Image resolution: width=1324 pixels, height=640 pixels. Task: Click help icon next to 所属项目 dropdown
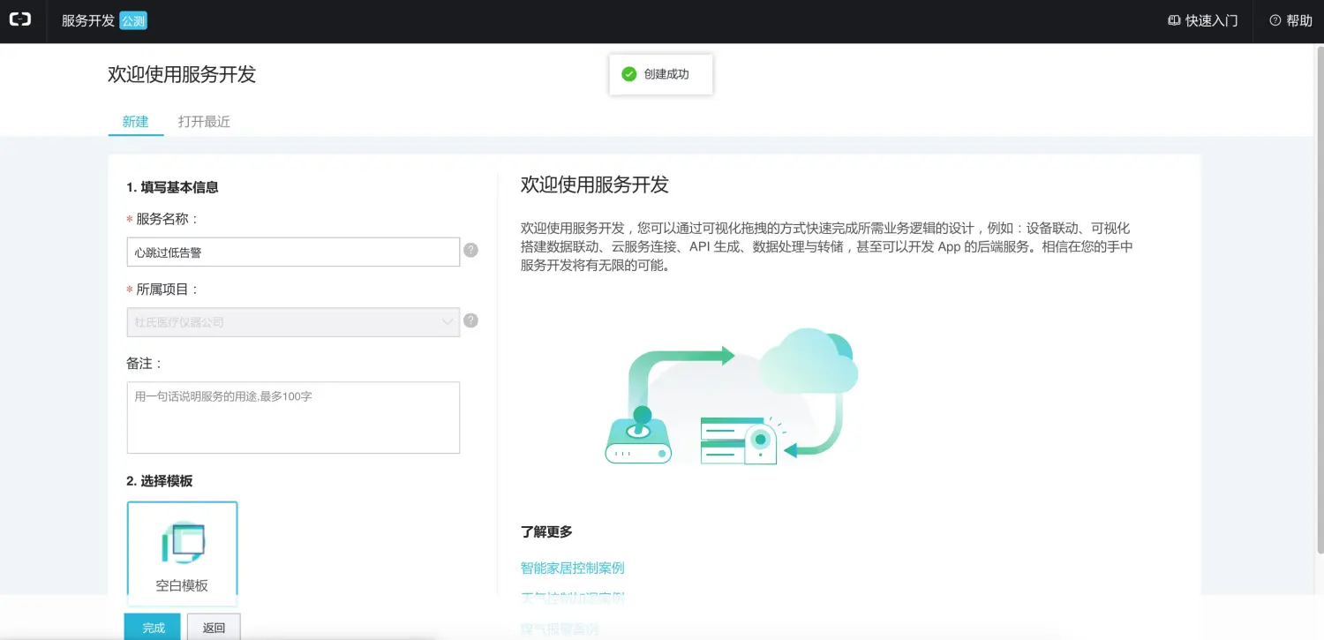pyautogui.click(x=470, y=320)
